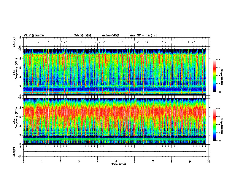Click the date text "Feb. 20, 2023"

click(83, 35)
